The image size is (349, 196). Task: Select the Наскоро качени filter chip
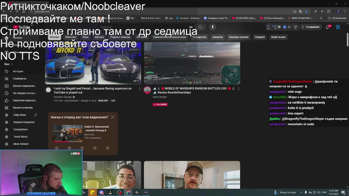coord(239,37)
